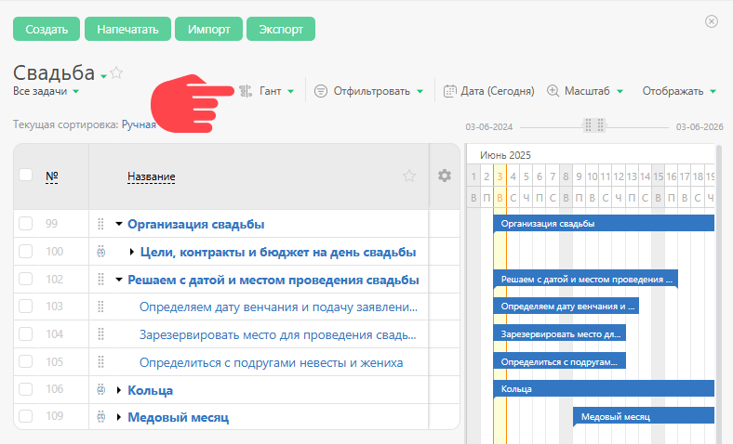This screenshot has width=733, height=444.
Task: Click clock handle icon of row 109
Action: point(100,416)
